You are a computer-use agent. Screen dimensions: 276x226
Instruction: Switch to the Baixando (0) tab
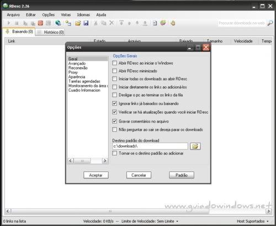(x=19, y=31)
